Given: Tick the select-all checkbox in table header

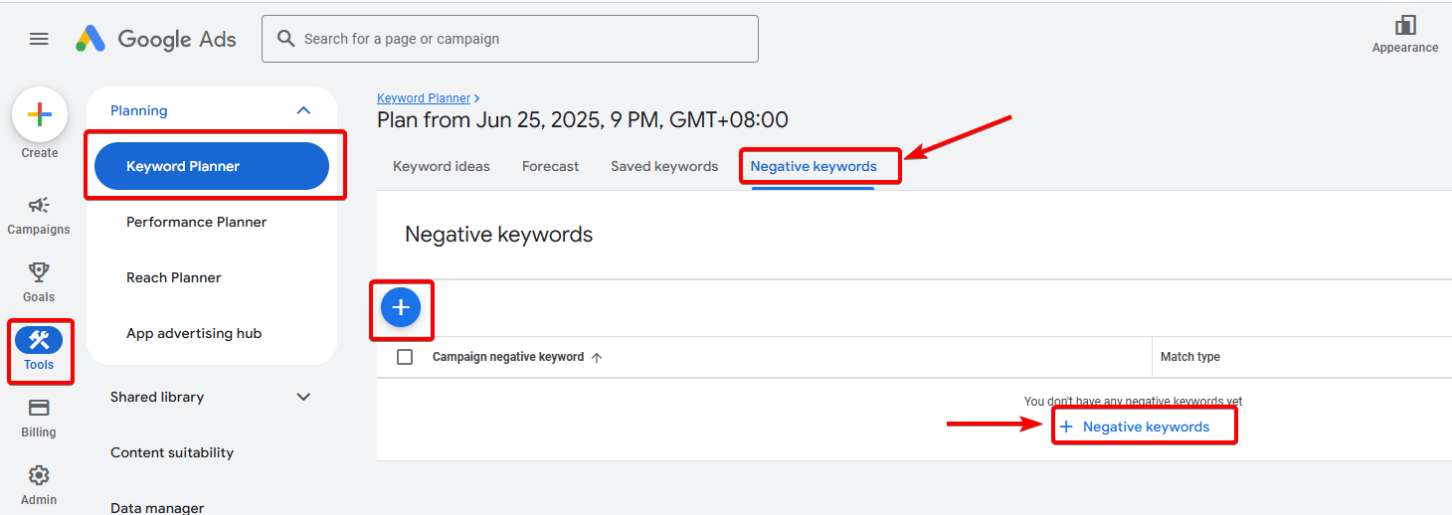Looking at the screenshot, I should click(x=405, y=357).
